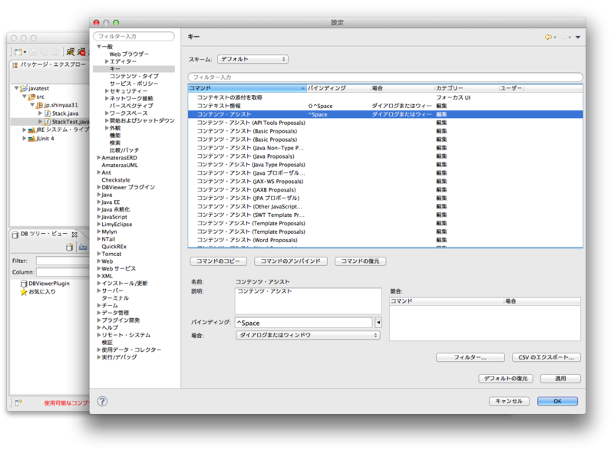The height and width of the screenshot is (453, 614).
Task: Click the preferences tree filter field
Action: click(134, 36)
